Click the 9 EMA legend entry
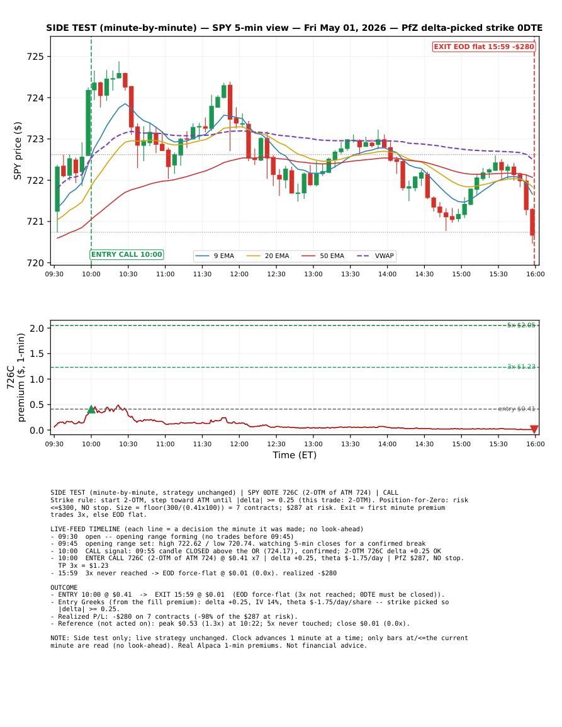This screenshot has width=562, height=727. tap(215, 256)
